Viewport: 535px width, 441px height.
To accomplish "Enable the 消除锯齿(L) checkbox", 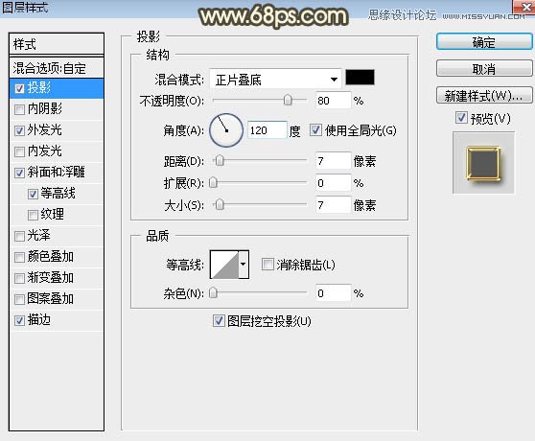I will (267, 264).
